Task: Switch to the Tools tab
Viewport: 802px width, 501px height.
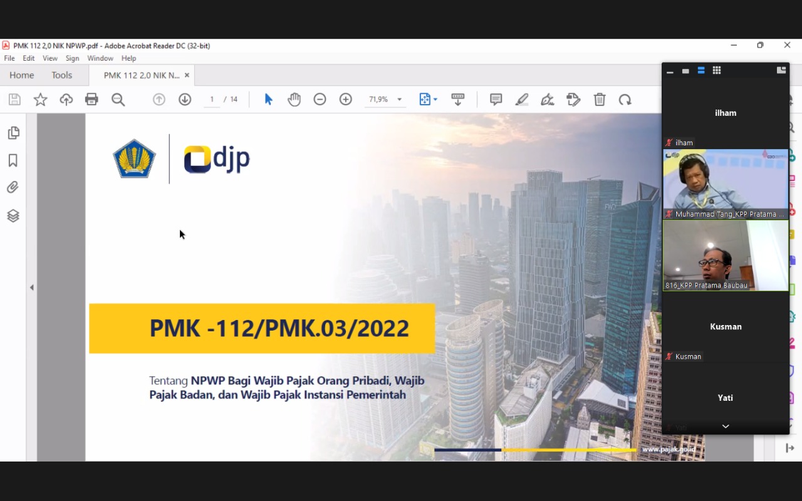Action: coord(61,75)
